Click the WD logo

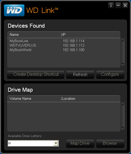(x=14, y=10)
